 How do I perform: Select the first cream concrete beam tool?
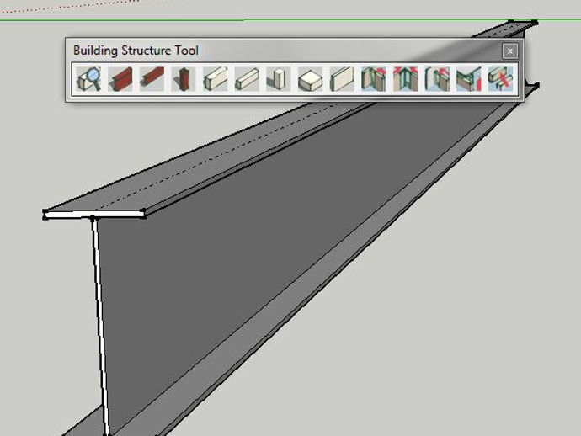pyautogui.click(x=216, y=79)
